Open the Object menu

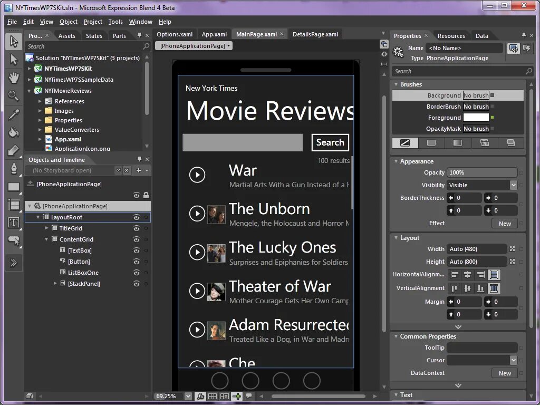tap(68, 22)
